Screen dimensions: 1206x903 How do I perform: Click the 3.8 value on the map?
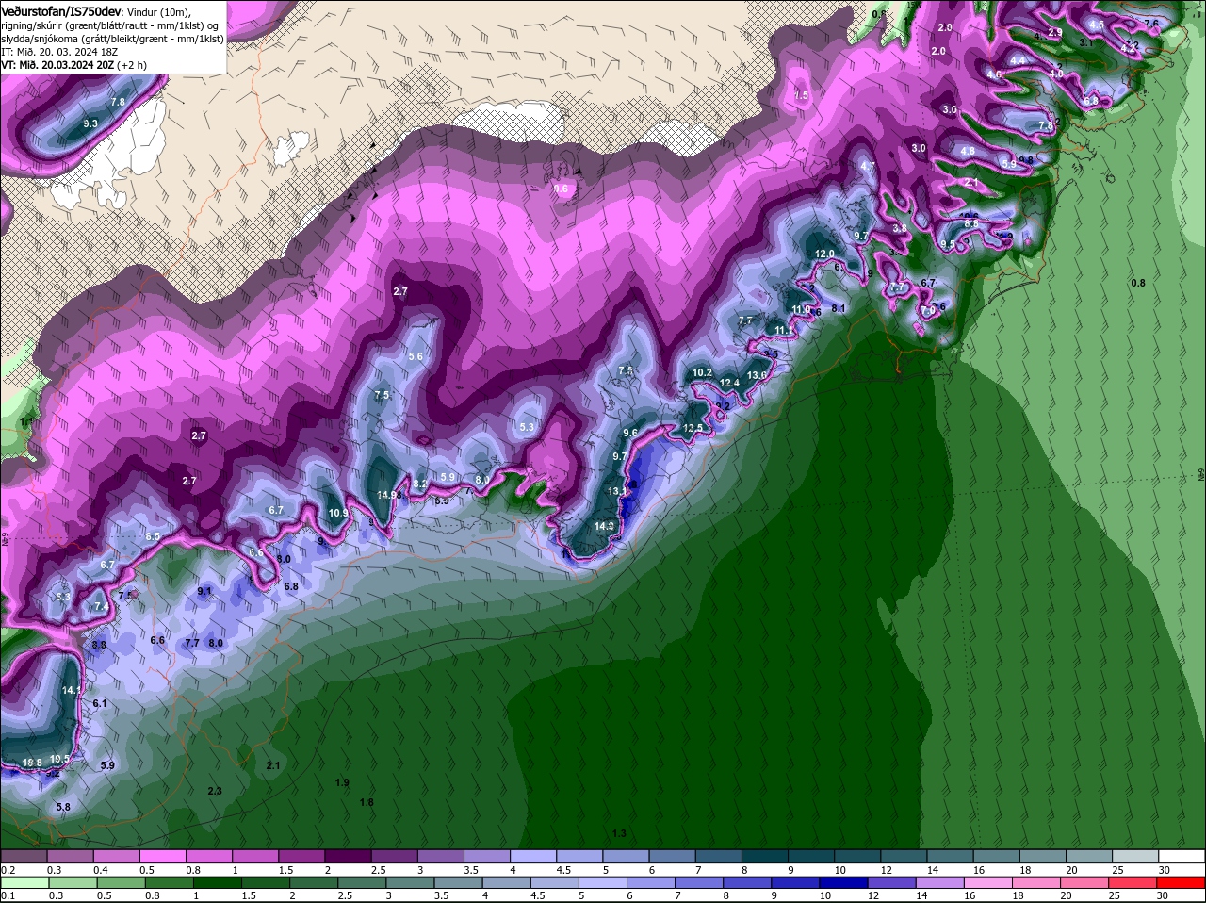pyautogui.click(x=900, y=228)
